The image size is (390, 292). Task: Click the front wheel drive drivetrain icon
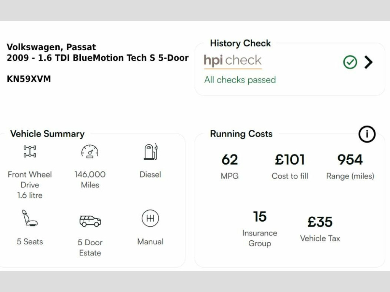pos(30,151)
